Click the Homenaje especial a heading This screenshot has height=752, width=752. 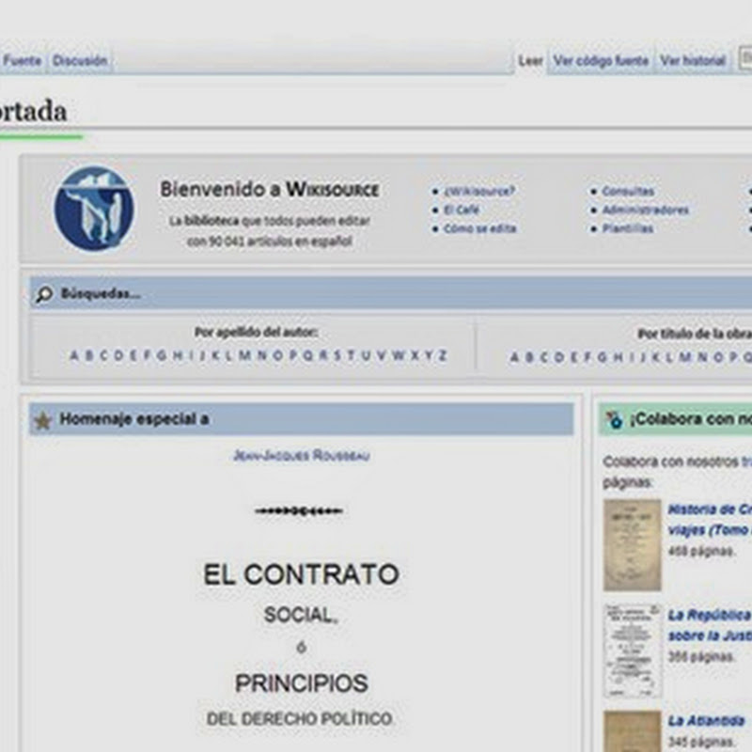(134, 419)
